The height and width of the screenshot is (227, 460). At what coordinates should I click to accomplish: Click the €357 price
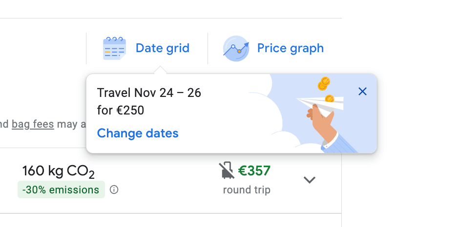[x=254, y=171]
